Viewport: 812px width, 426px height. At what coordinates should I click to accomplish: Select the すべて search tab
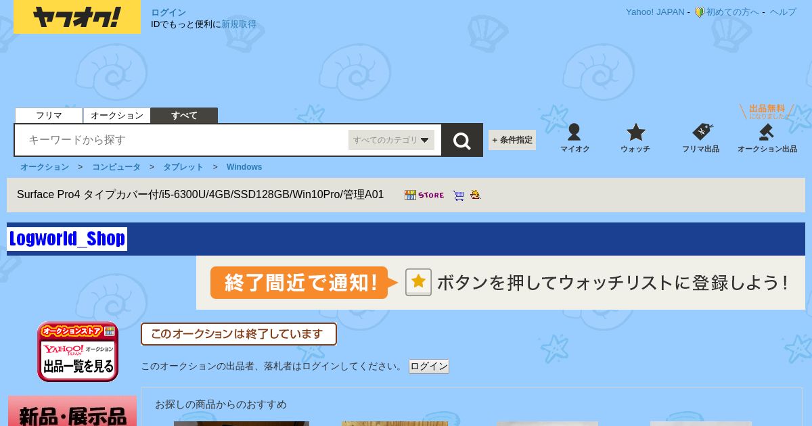click(184, 116)
